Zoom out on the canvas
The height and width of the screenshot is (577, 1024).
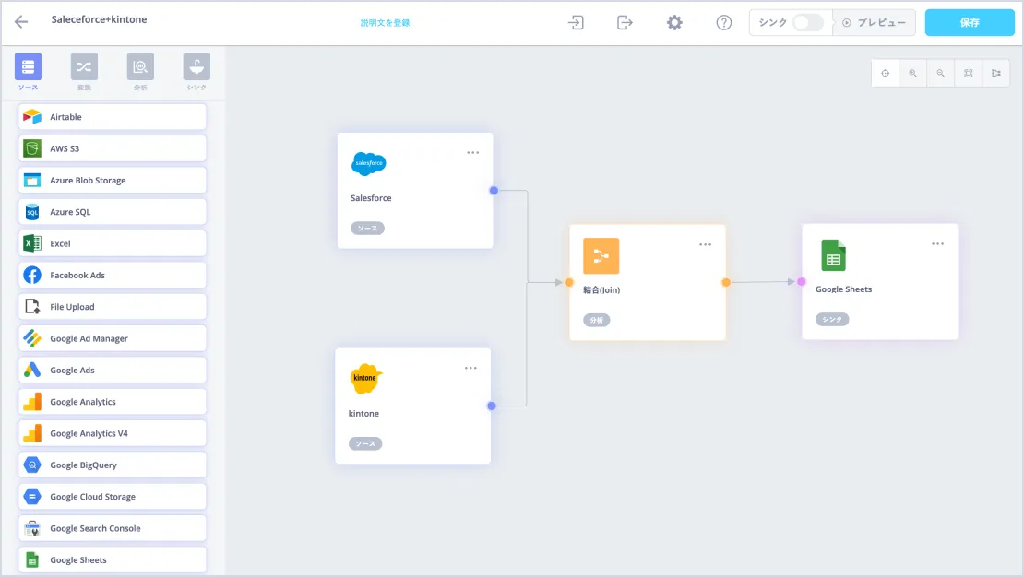(x=940, y=73)
